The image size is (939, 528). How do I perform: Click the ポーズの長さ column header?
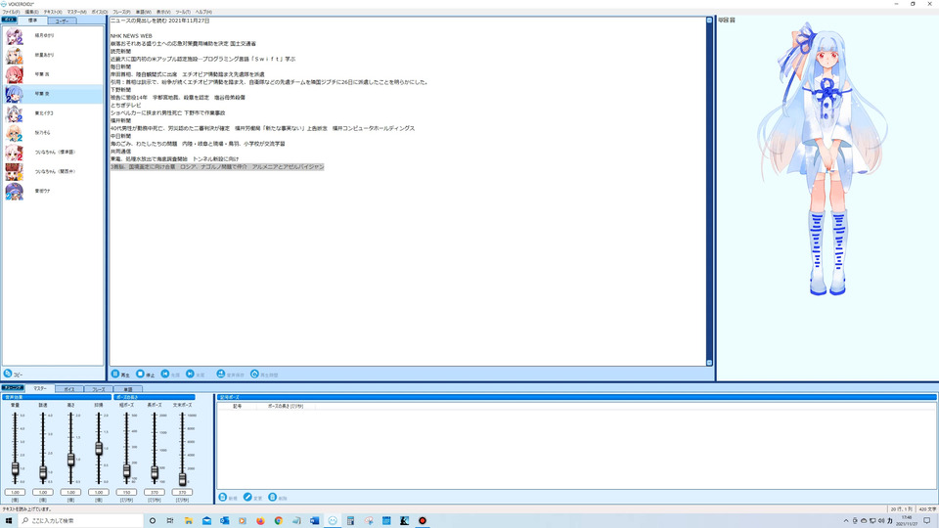point(285,406)
